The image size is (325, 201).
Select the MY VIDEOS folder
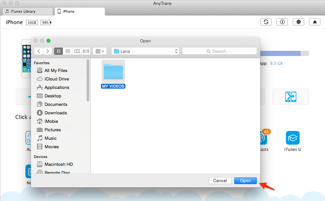(x=113, y=74)
